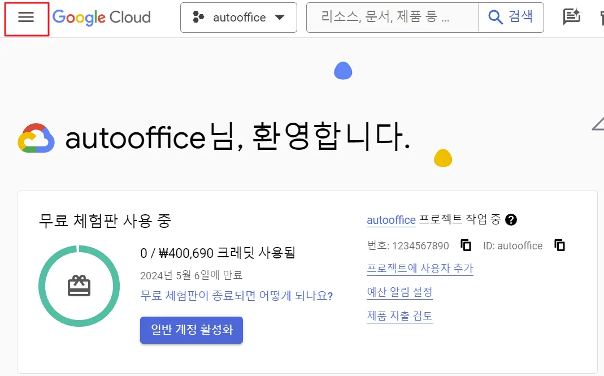Open 제품 지출 검토 link
This screenshot has height=376, width=604.
click(399, 316)
